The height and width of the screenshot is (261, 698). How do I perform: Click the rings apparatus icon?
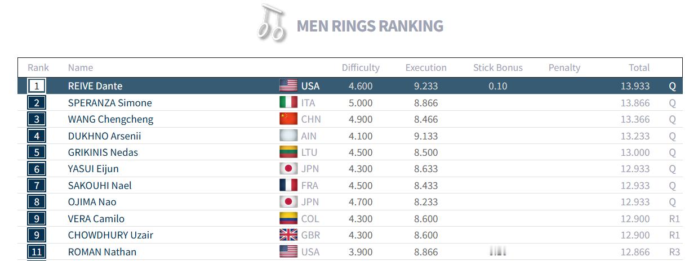pos(272,24)
